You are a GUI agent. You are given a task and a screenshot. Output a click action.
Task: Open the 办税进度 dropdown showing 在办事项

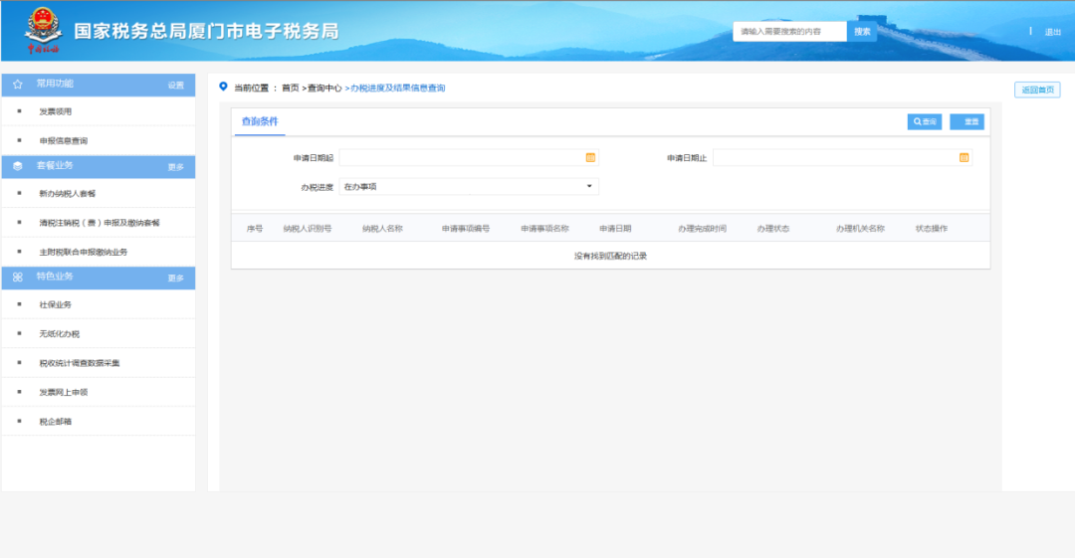tap(469, 186)
